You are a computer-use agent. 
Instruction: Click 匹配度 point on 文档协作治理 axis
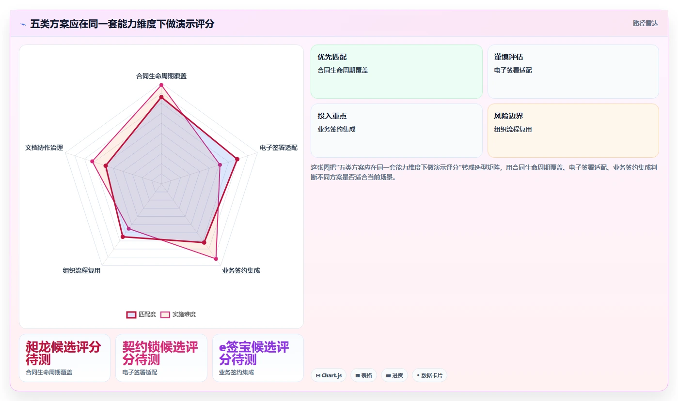tap(106, 166)
